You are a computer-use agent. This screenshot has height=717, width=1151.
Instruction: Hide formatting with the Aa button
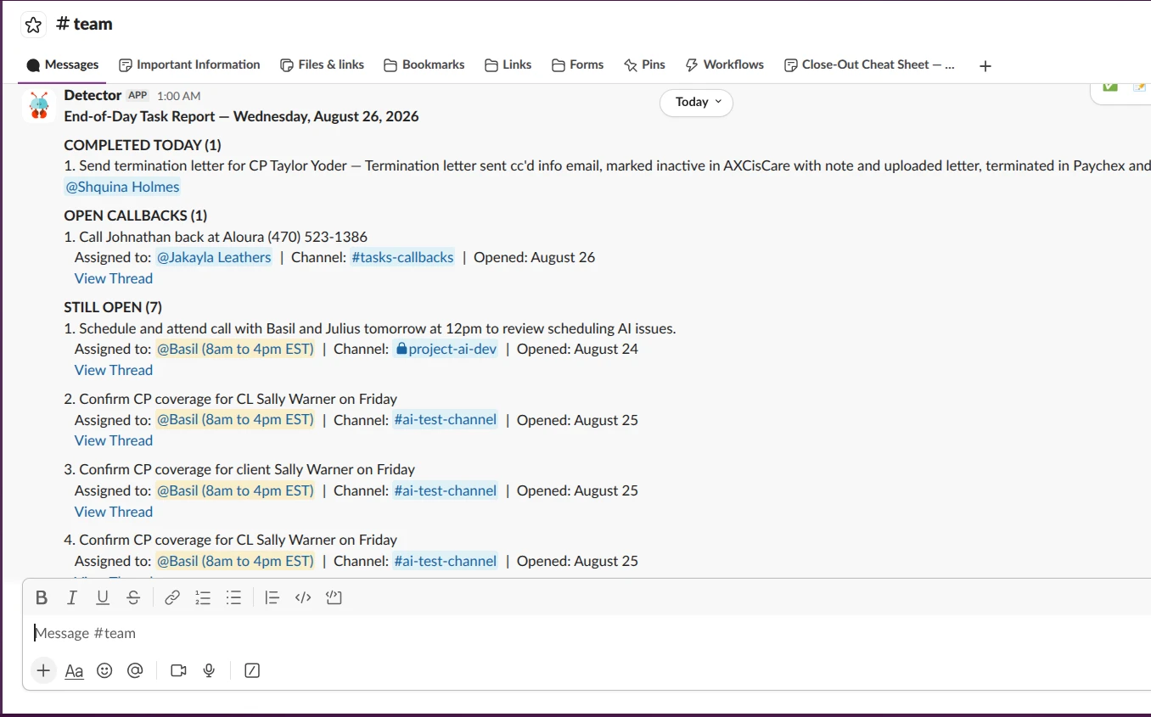pyautogui.click(x=75, y=670)
